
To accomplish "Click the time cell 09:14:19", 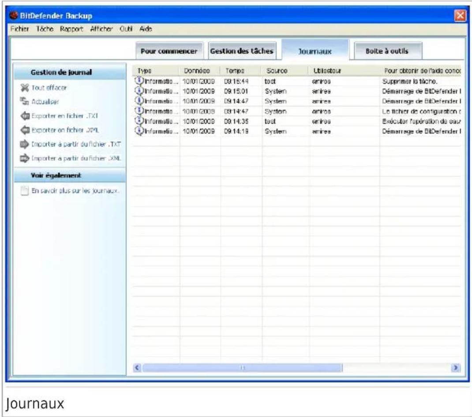I will pos(236,131).
